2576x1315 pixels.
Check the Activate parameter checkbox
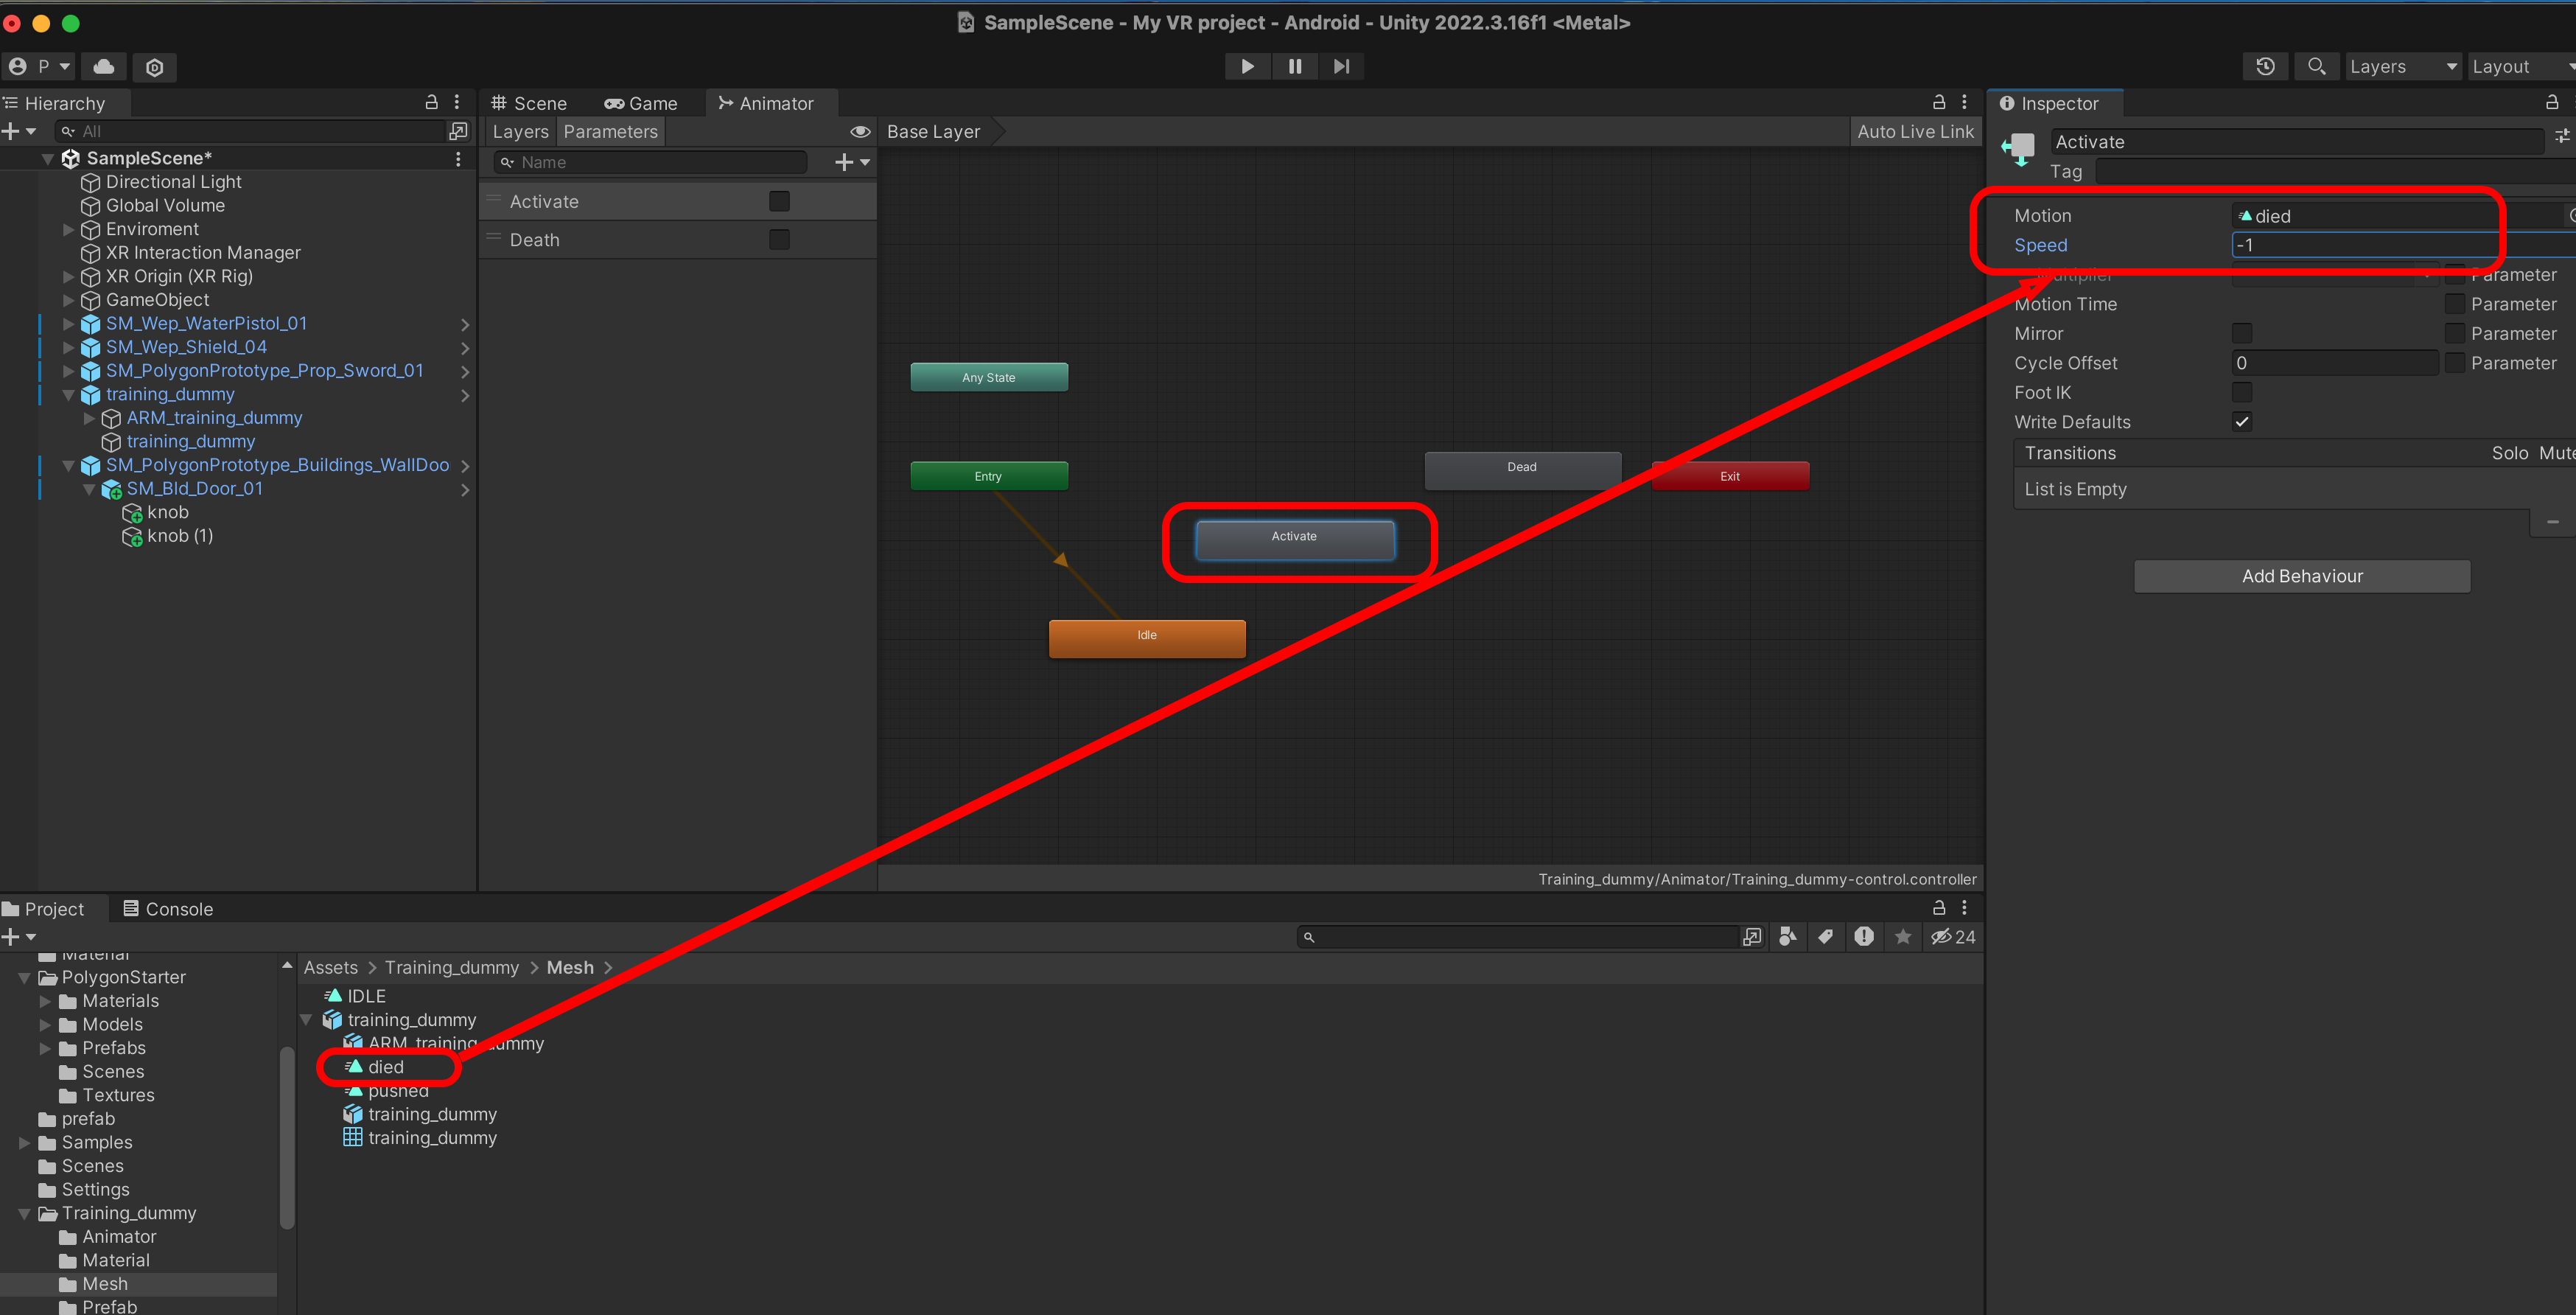pyautogui.click(x=779, y=201)
